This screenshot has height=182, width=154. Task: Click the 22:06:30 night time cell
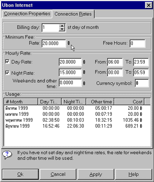point(75,126)
